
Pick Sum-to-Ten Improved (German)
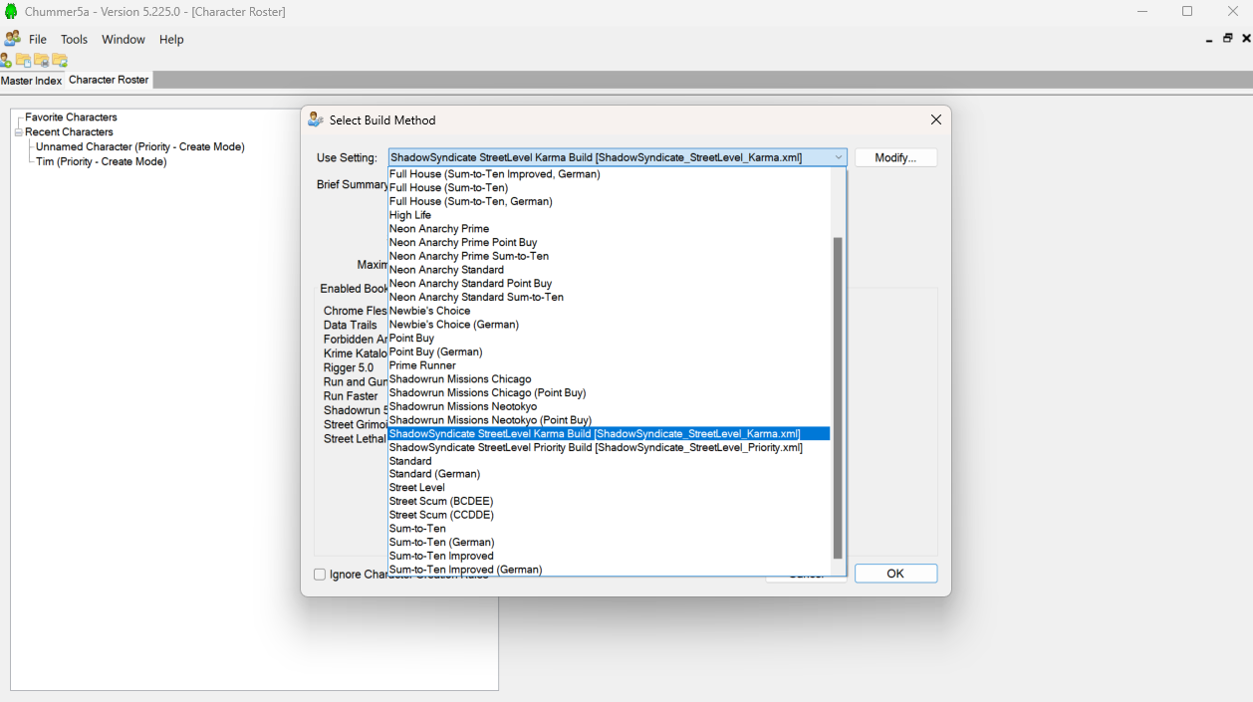[x=609, y=570]
